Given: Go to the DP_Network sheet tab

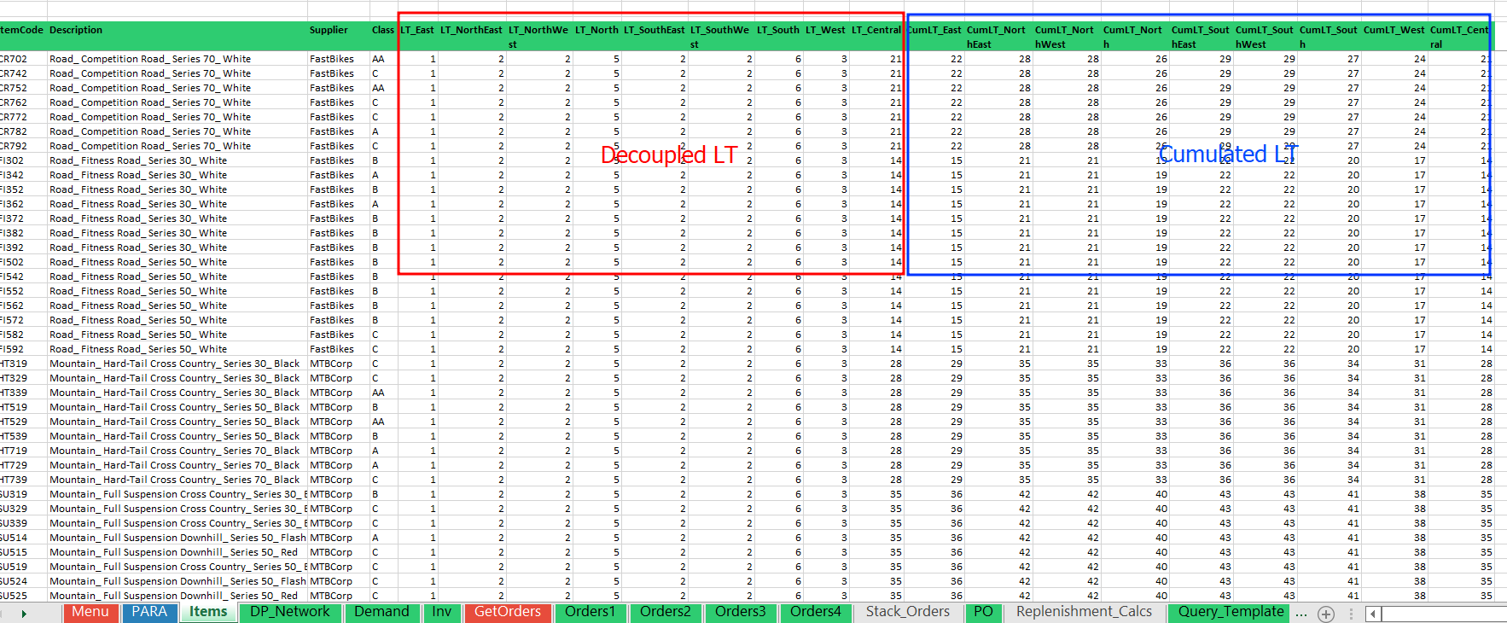Looking at the screenshot, I should [x=289, y=612].
